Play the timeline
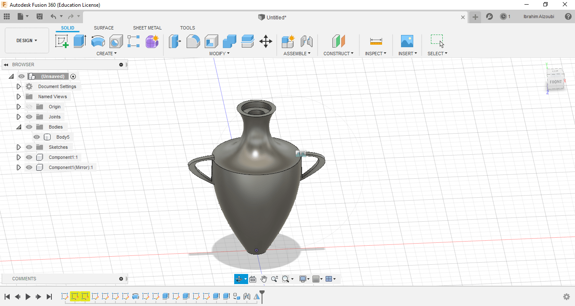The image size is (575, 306). [x=28, y=297]
